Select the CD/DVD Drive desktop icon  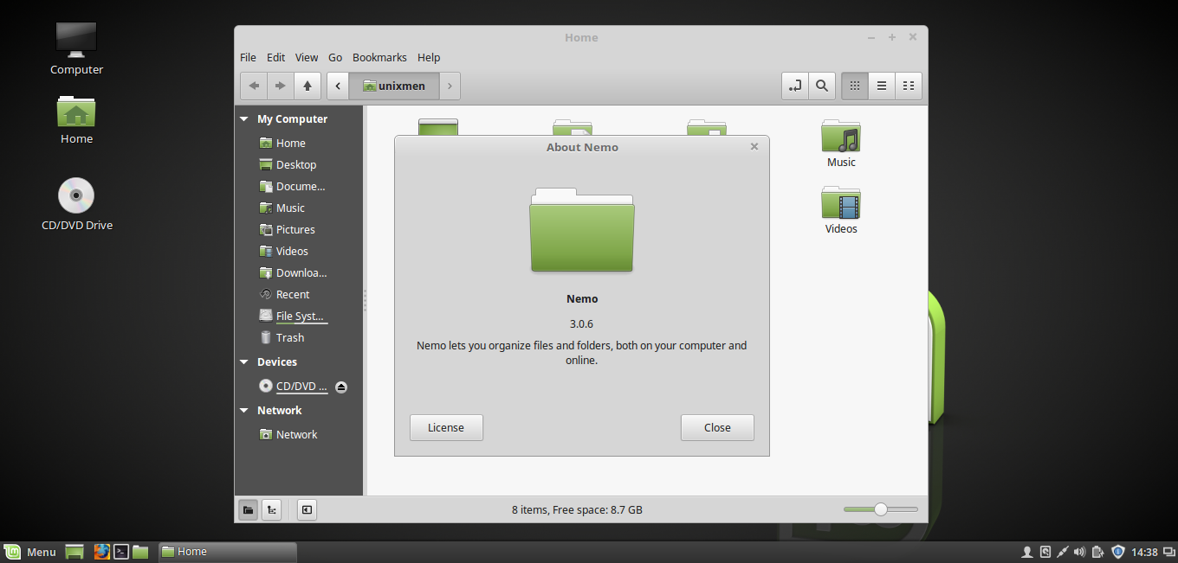77,204
